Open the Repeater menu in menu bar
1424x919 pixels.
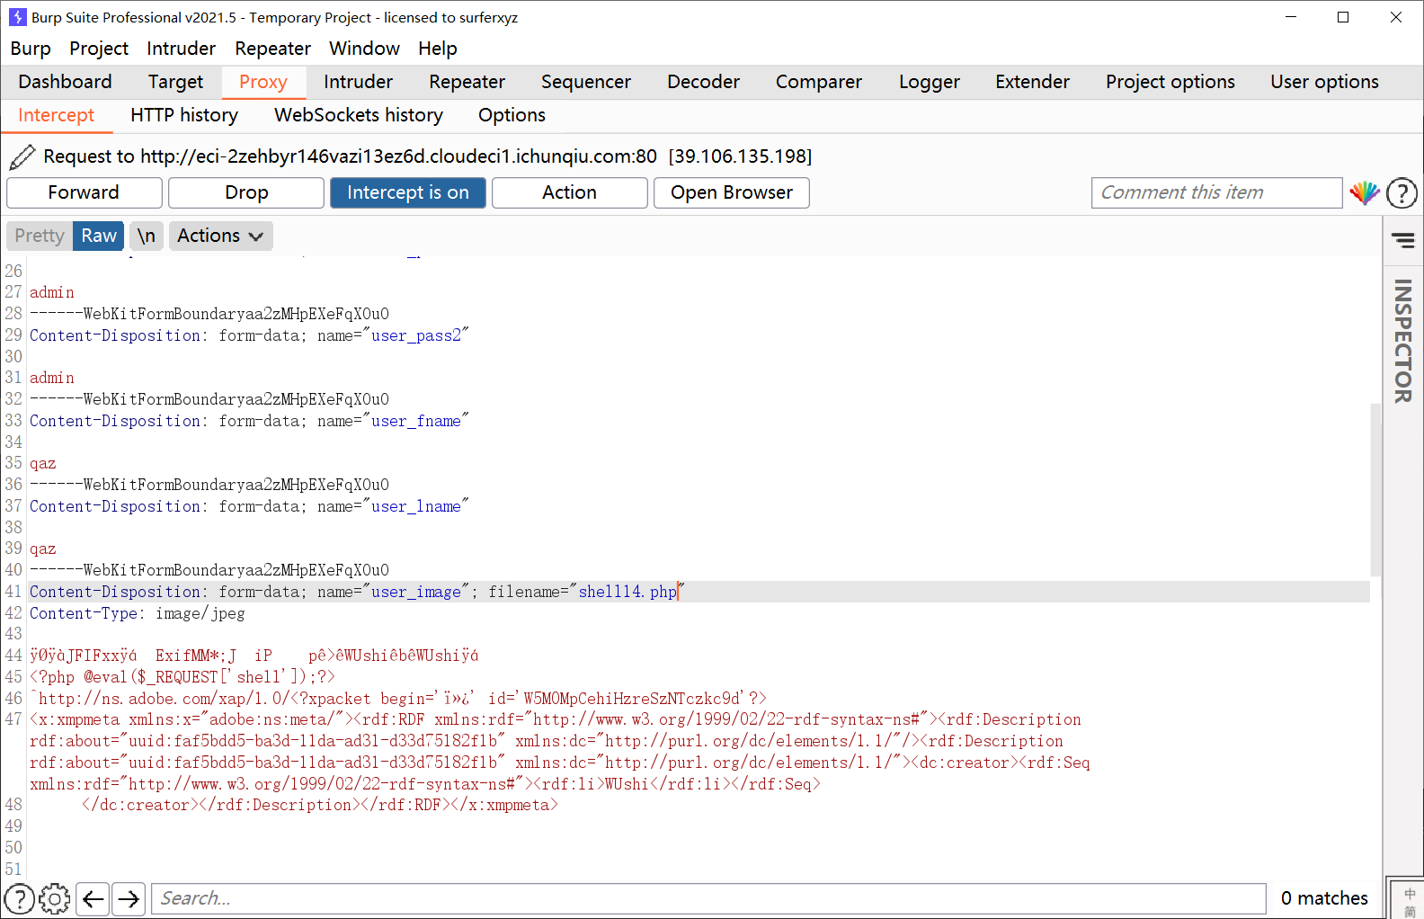tap(273, 49)
